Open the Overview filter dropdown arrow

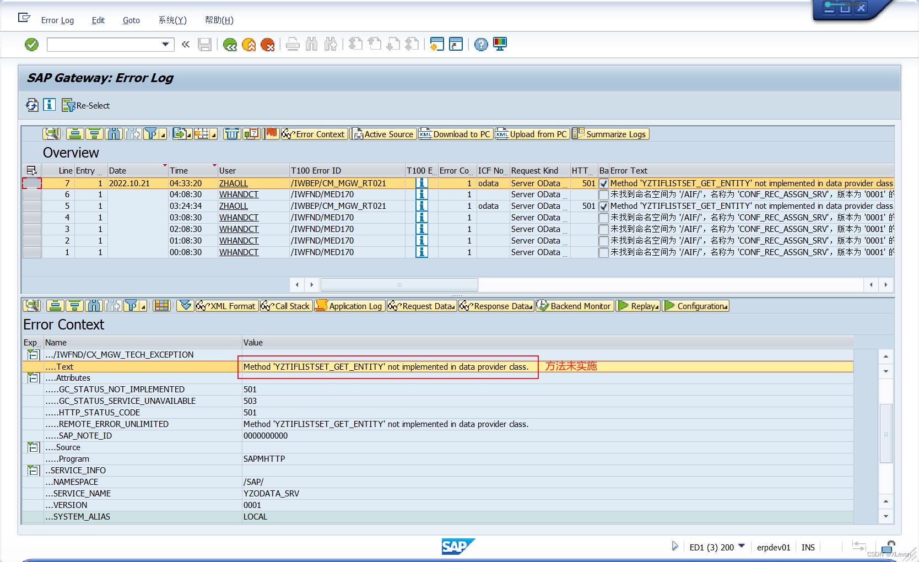click(163, 134)
